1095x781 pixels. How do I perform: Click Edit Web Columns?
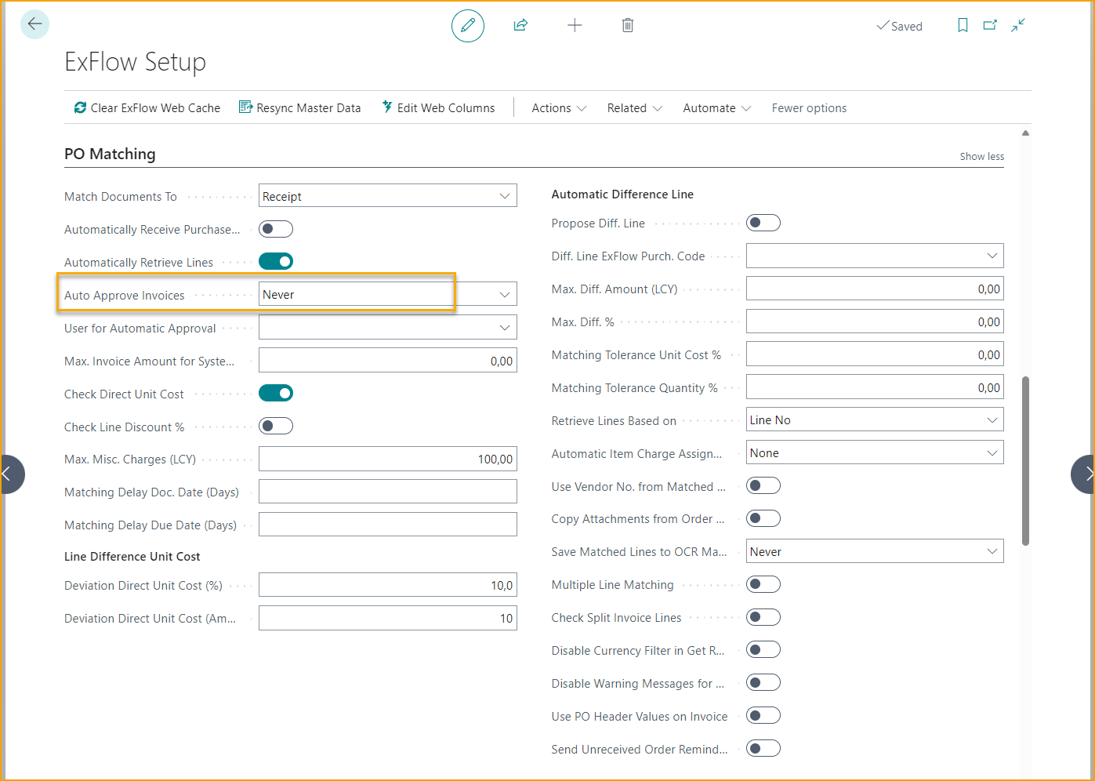tap(438, 108)
